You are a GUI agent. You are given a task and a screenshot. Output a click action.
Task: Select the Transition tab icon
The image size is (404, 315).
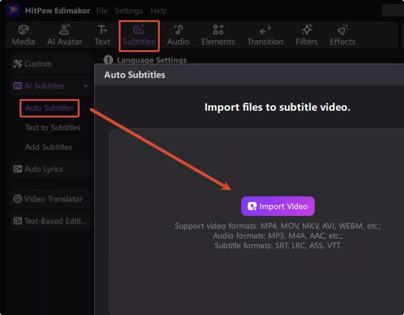tap(265, 30)
